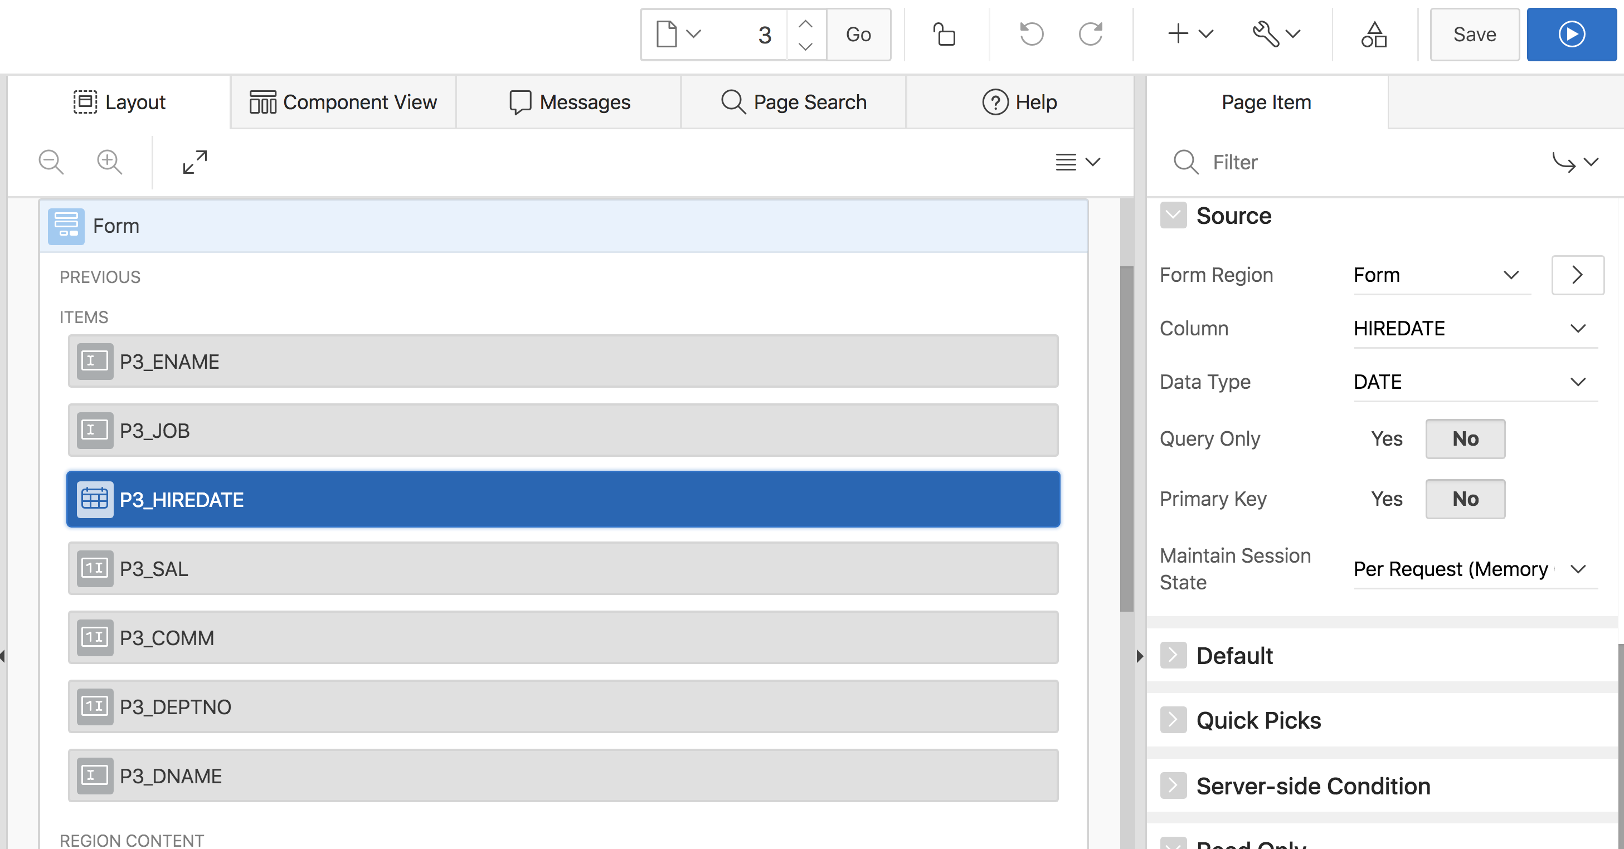The image size is (1624, 849).
Task: Click the Undo arrow icon
Action: (1032, 34)
